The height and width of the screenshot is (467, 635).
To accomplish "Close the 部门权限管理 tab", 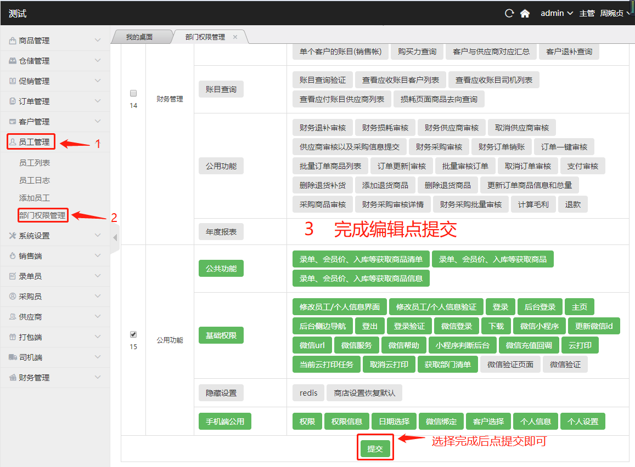I will coord(235,37).
